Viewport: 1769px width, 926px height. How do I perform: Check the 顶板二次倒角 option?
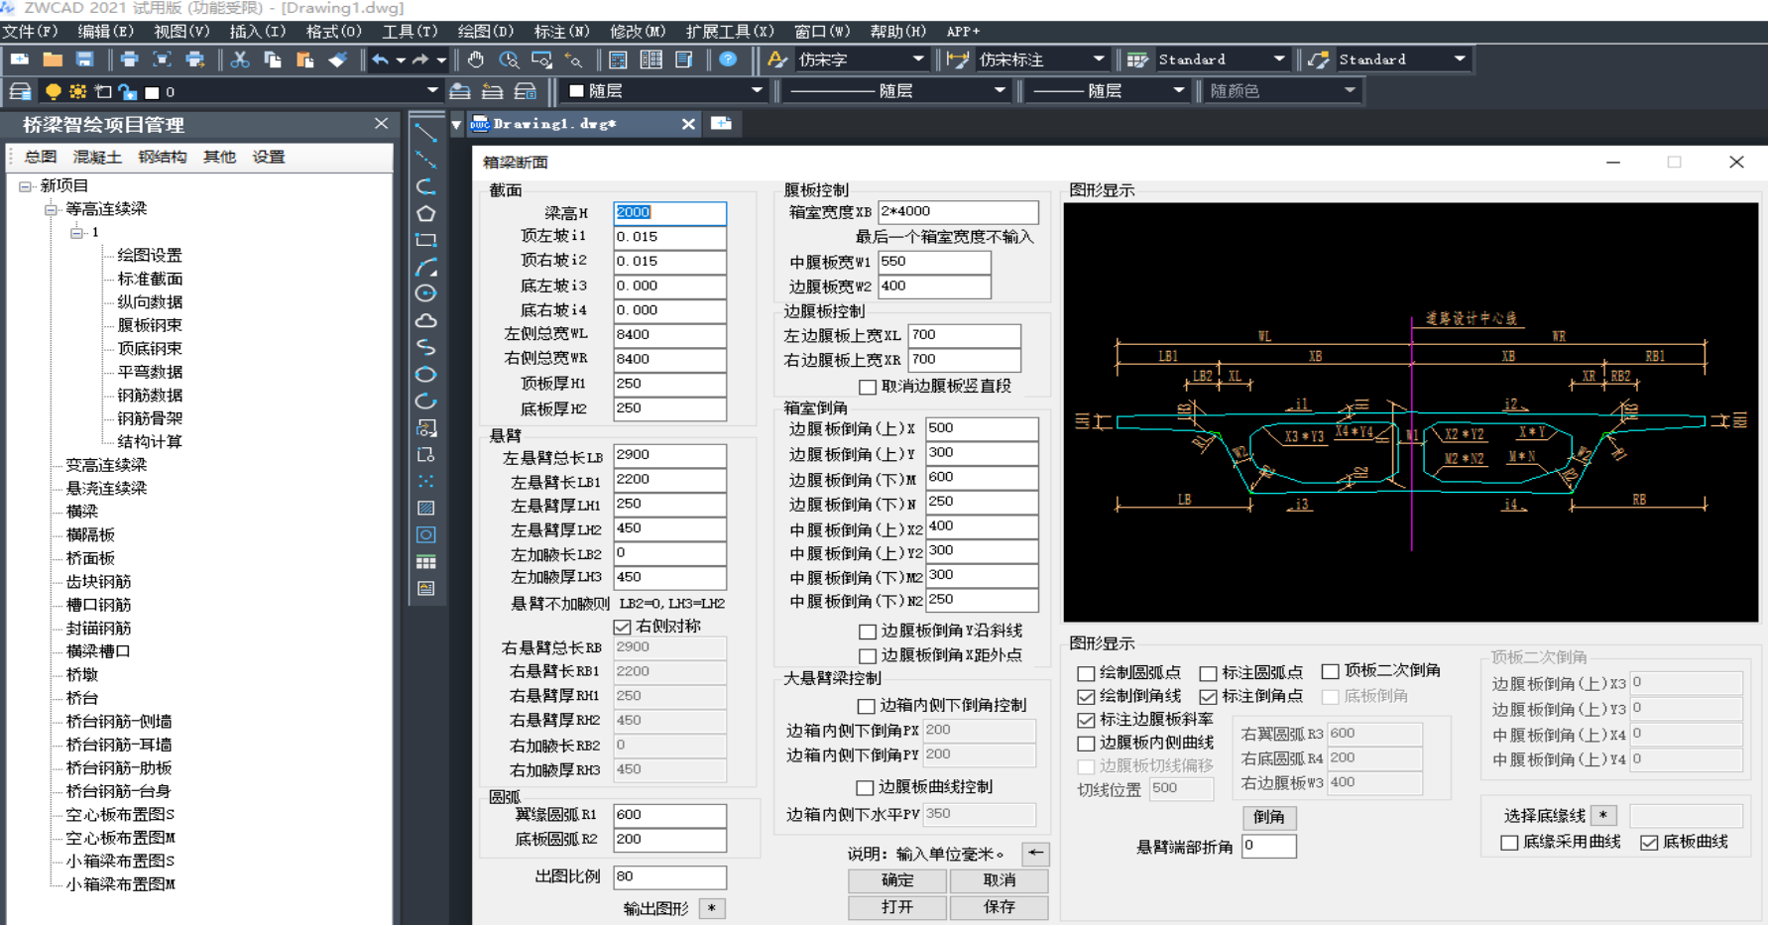1331,671
